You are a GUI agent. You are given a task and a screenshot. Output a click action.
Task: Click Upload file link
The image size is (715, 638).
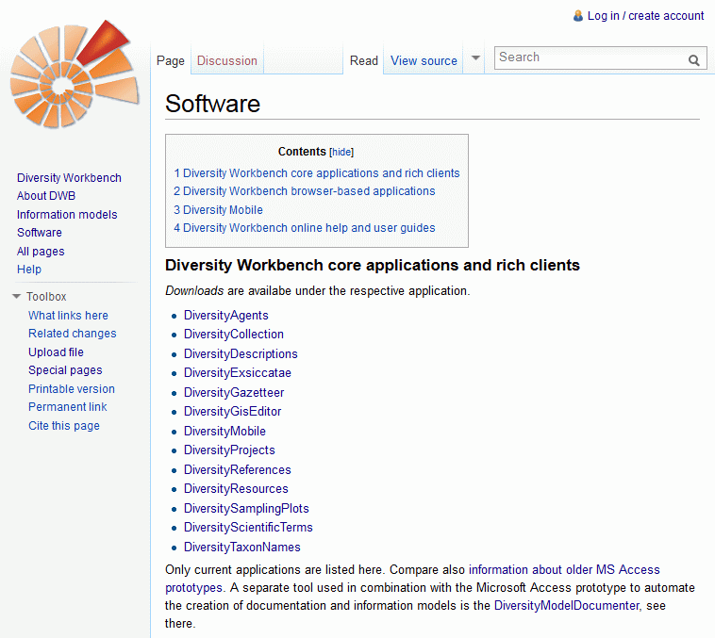click(56, 352)
